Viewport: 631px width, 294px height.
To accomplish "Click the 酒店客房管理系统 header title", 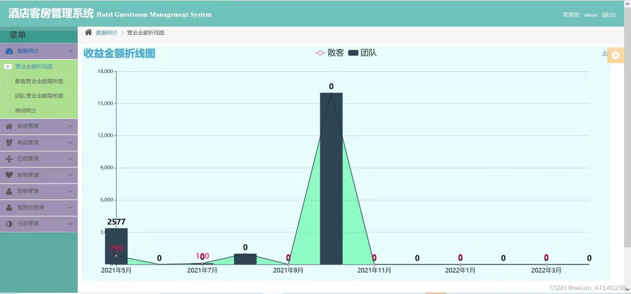I will coord(51,13).
